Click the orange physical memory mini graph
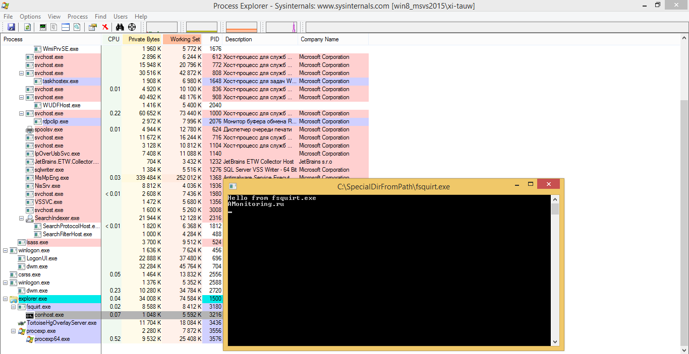 coord(242,27)
